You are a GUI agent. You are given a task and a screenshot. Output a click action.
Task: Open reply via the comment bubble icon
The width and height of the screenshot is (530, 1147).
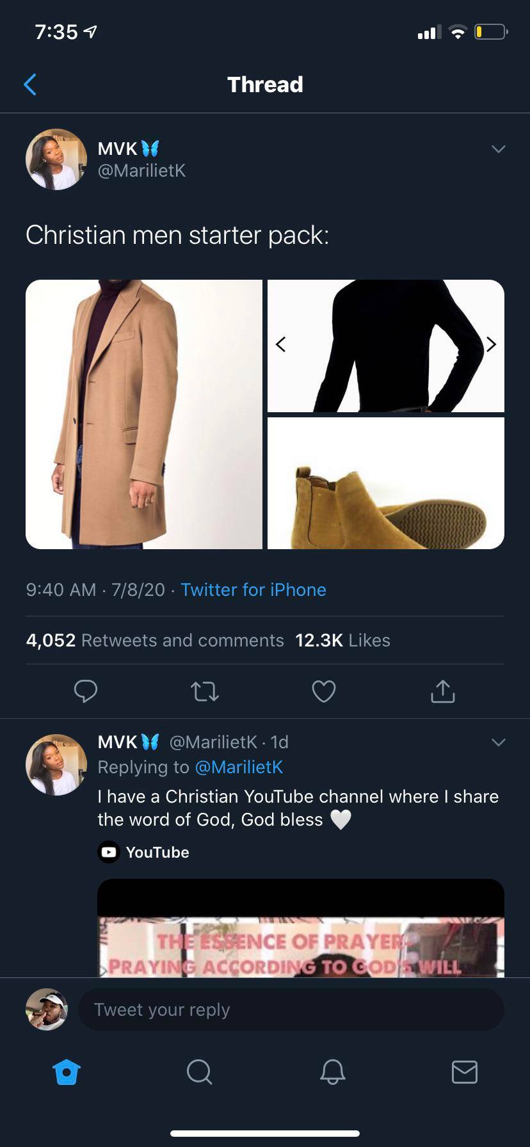pos(86,691)
